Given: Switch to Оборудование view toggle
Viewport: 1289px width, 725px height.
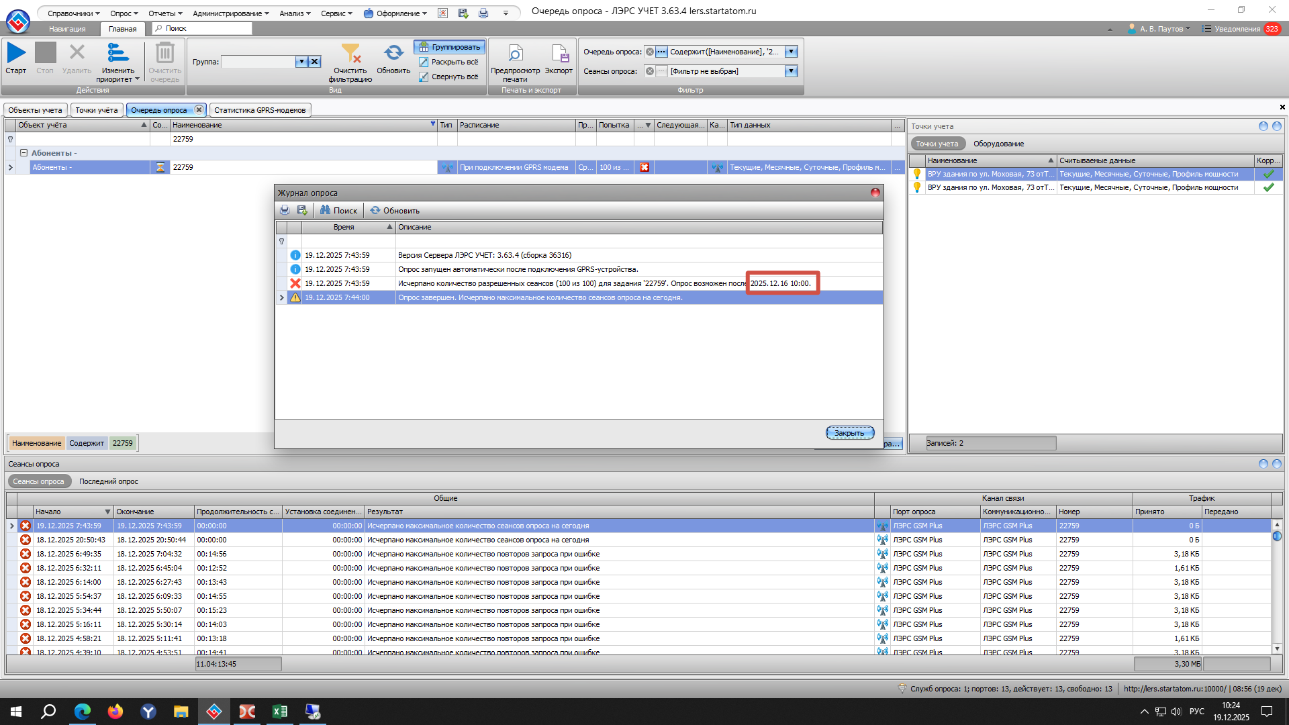Looking at the screenshot, I should click(998, 144).
